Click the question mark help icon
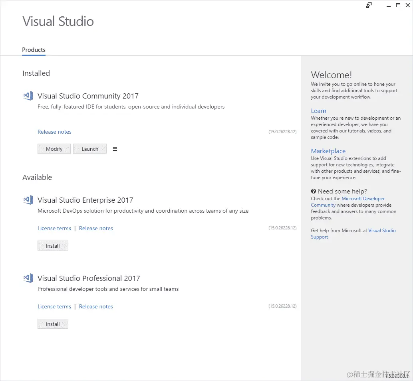The image size is (413, 381). (313, 191)
